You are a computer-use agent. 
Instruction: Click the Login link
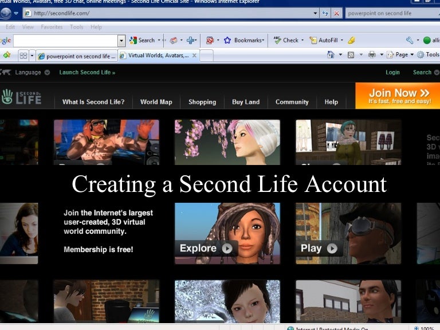392,72
